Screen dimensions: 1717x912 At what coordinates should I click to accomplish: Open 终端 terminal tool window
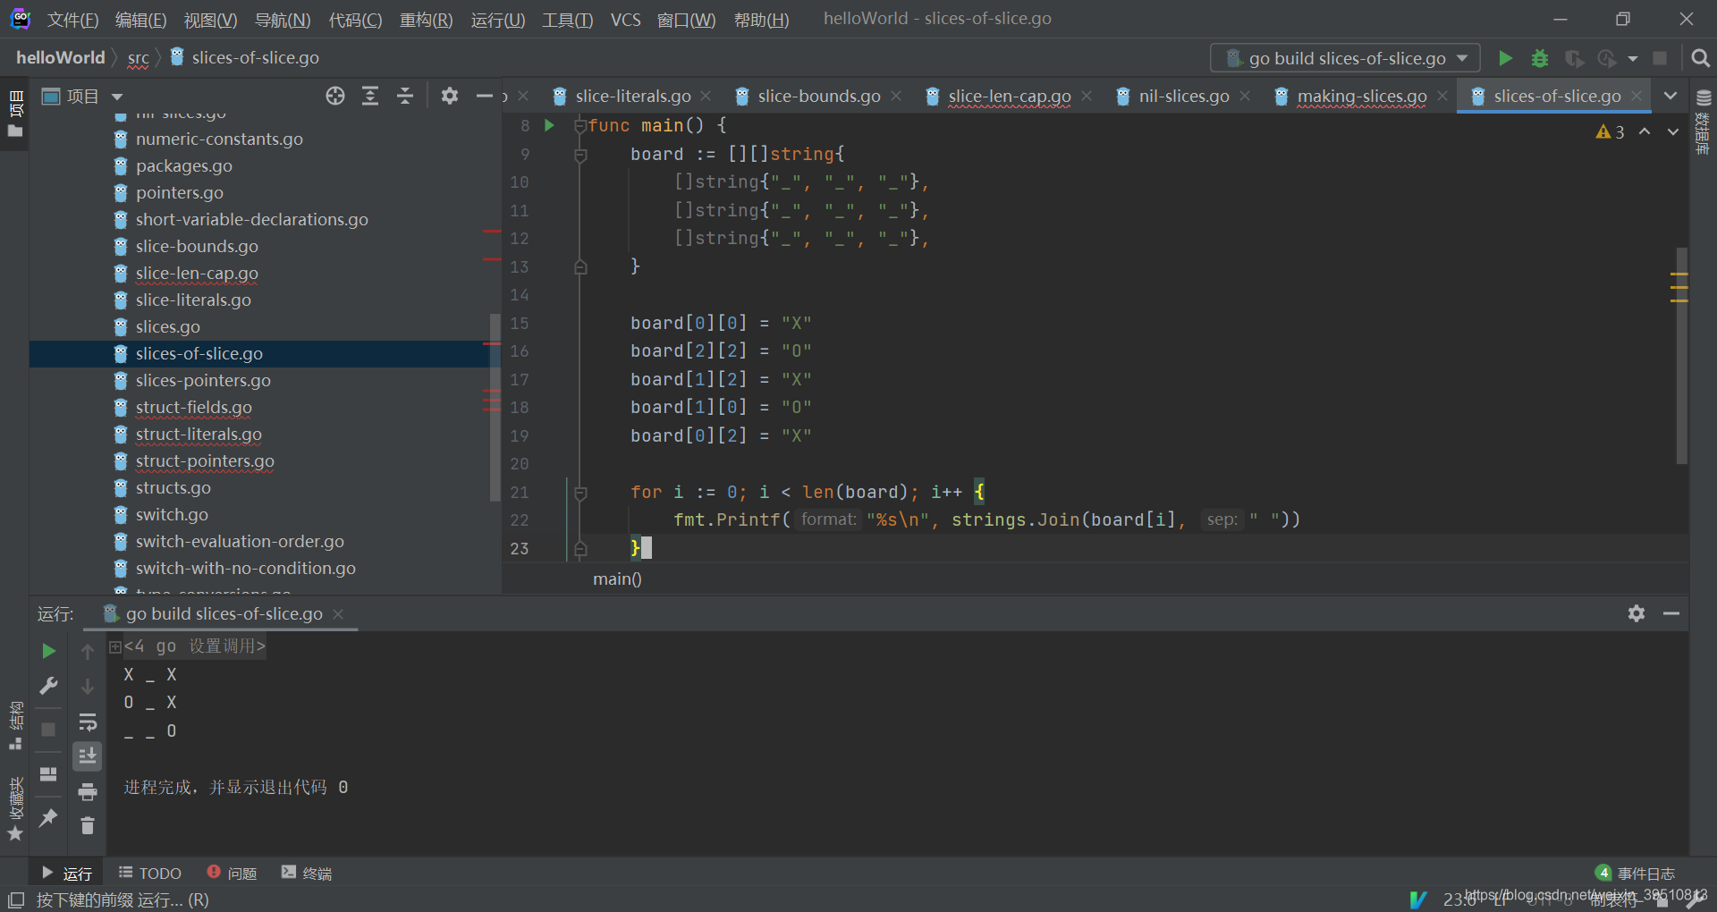point(307,873)
